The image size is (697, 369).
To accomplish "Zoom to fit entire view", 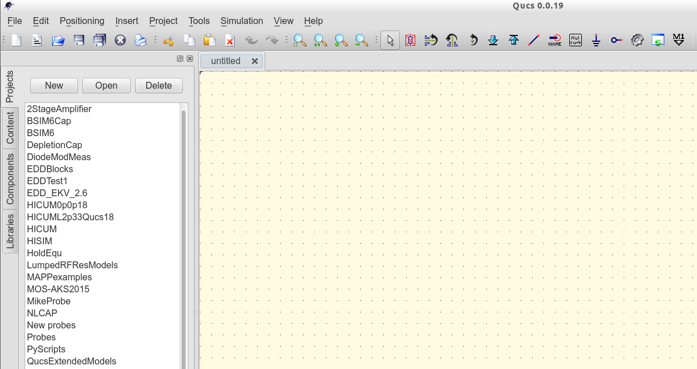I will [300, 40].
